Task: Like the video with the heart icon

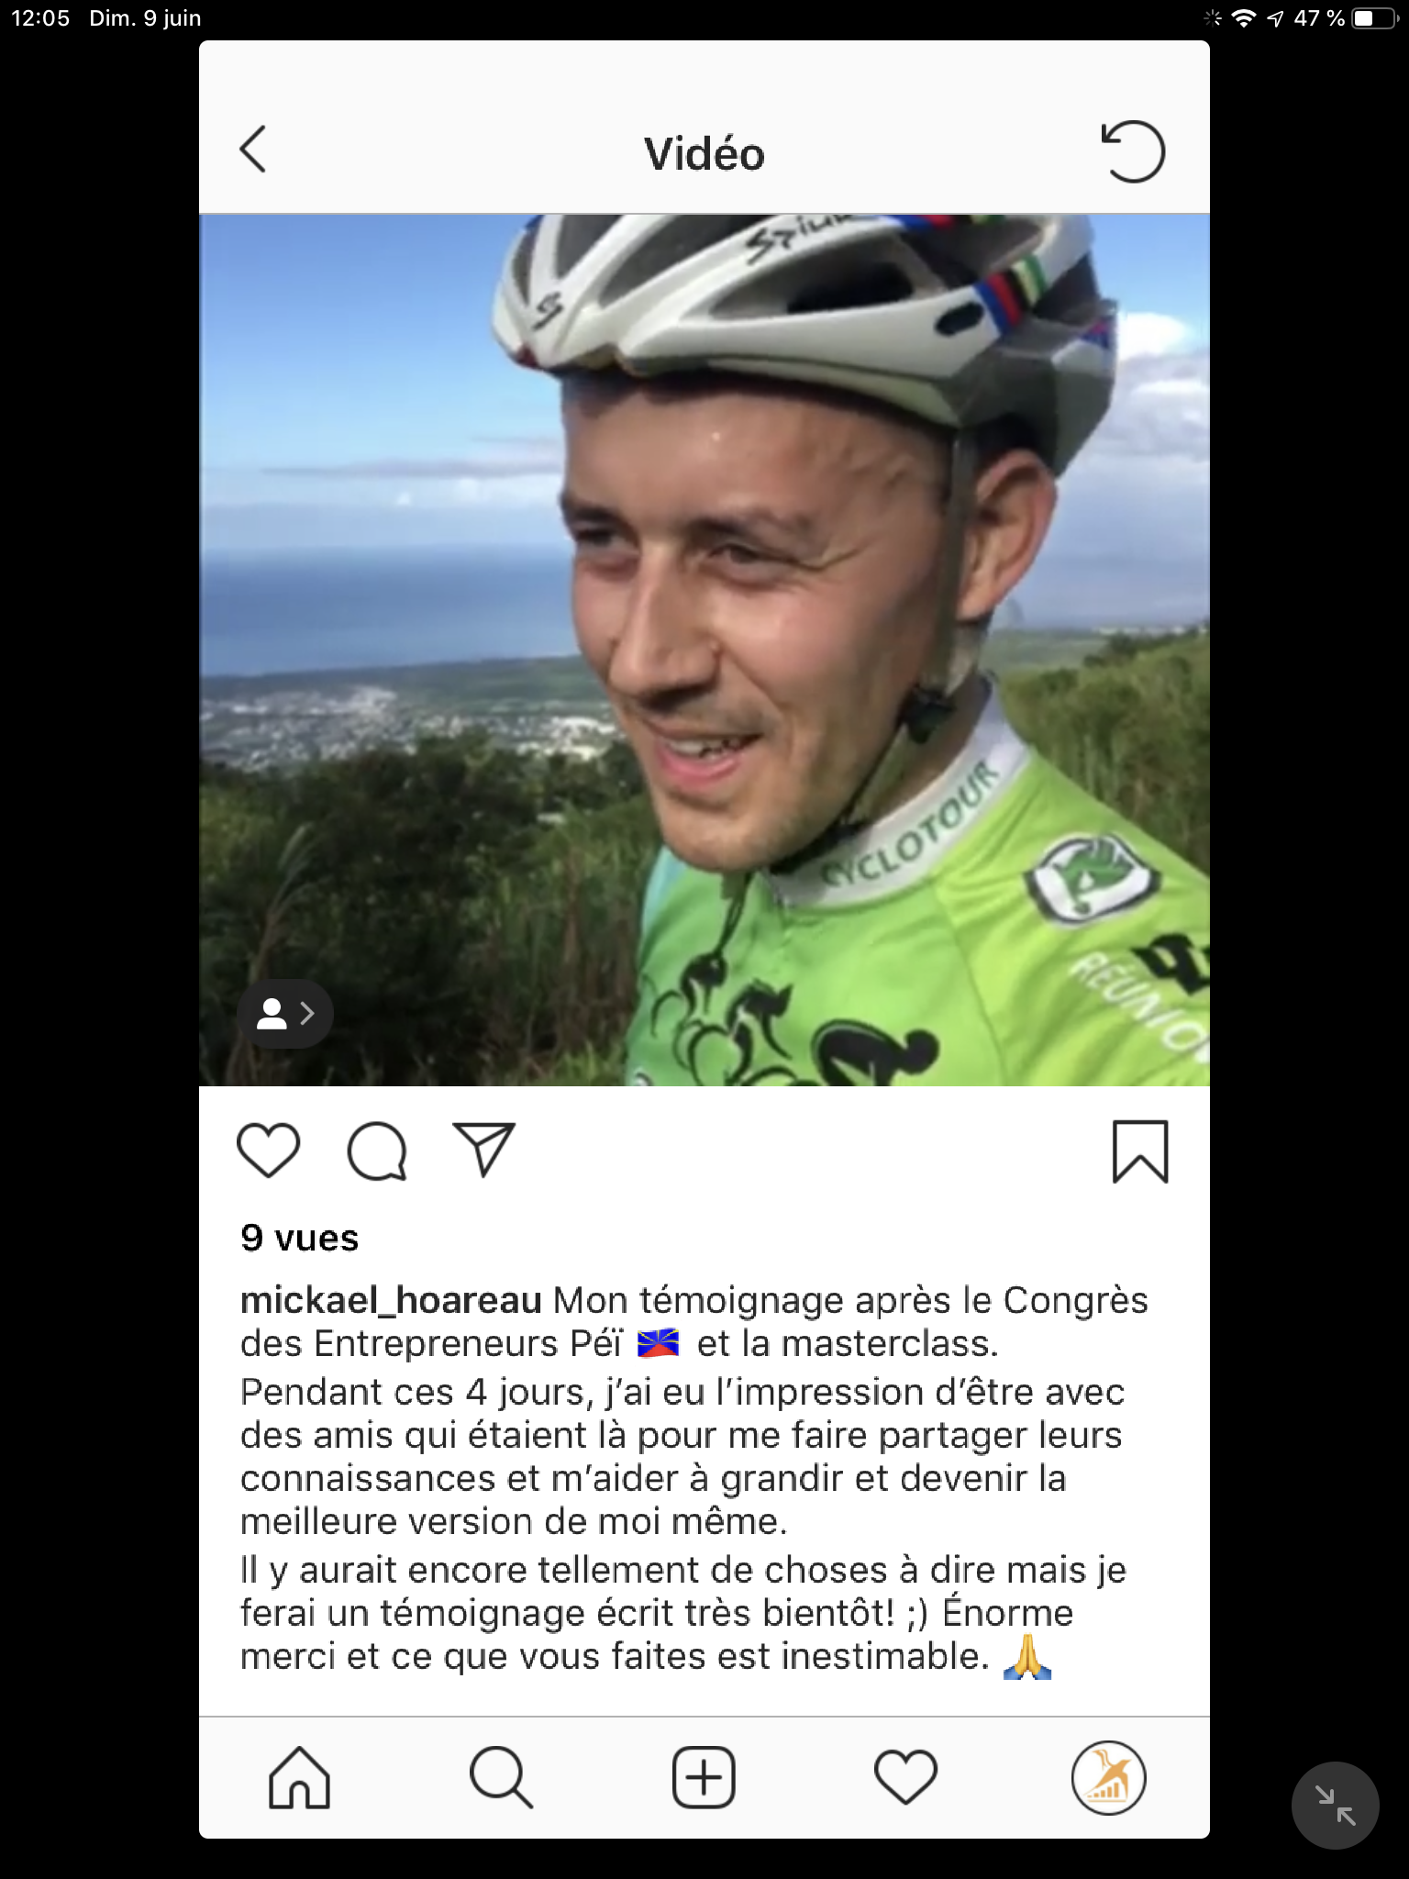Action: tap(268, 1150)
